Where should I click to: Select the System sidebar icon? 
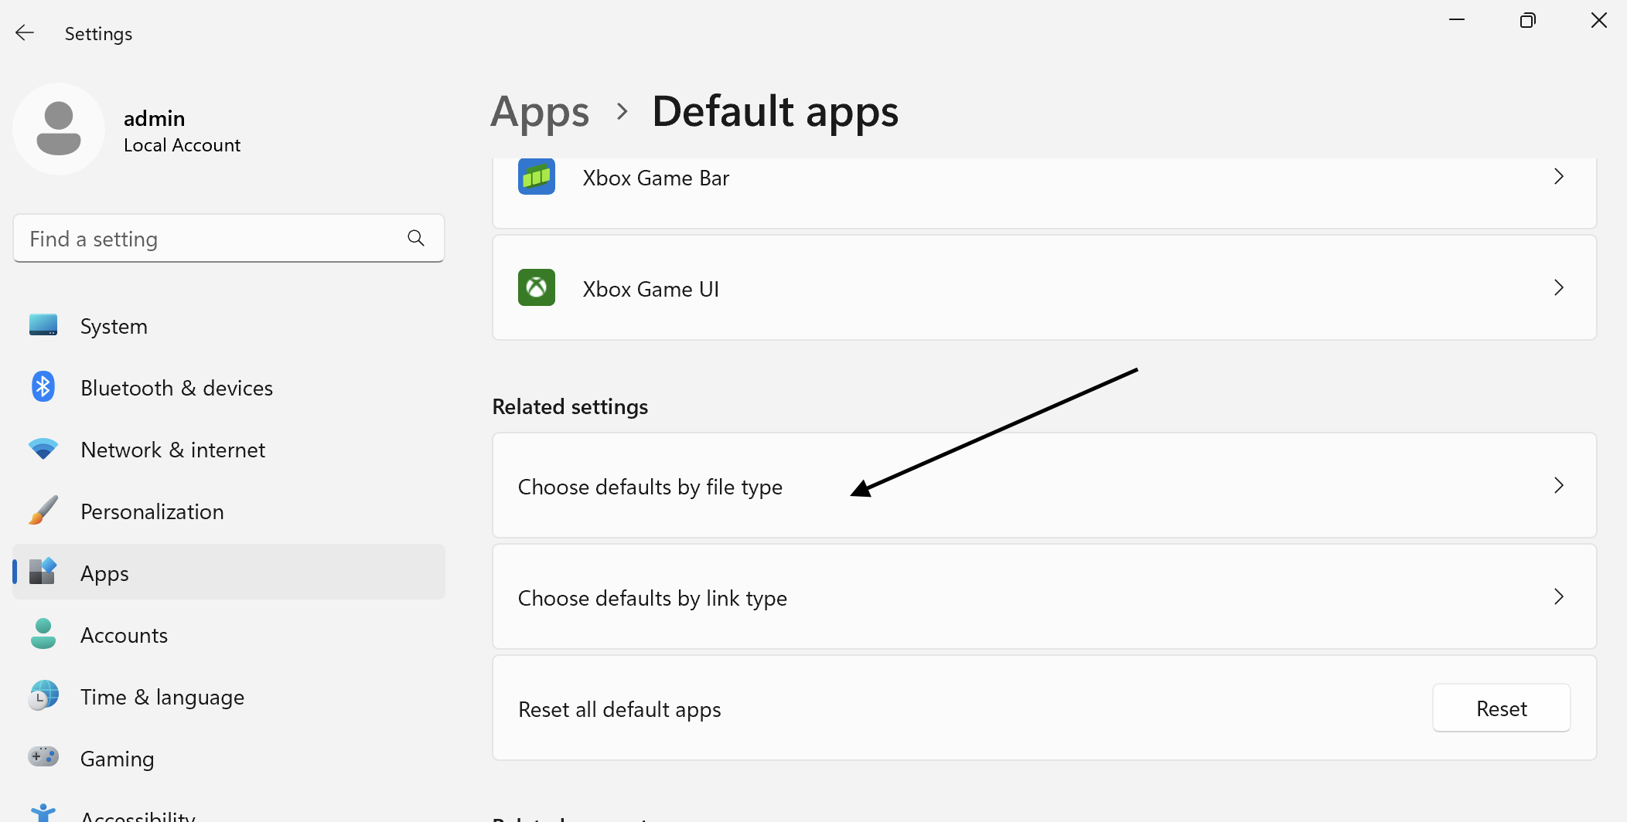43,325
